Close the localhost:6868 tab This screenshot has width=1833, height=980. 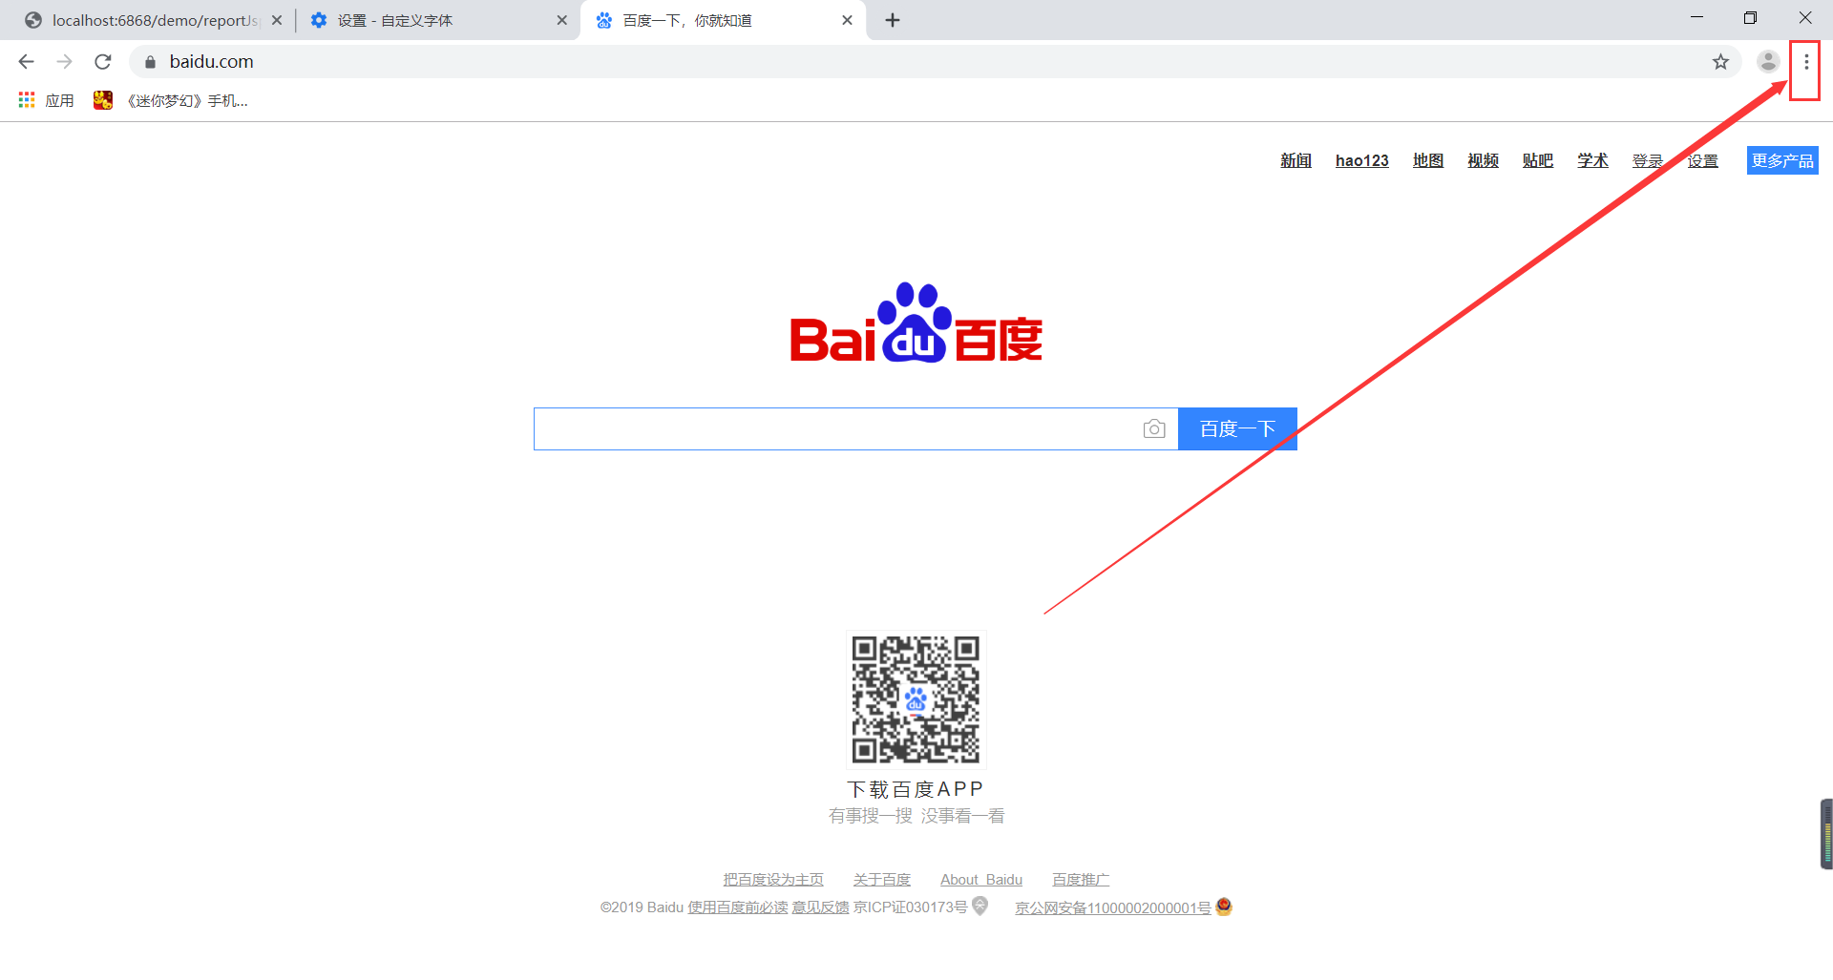click(x=277, y=20)
